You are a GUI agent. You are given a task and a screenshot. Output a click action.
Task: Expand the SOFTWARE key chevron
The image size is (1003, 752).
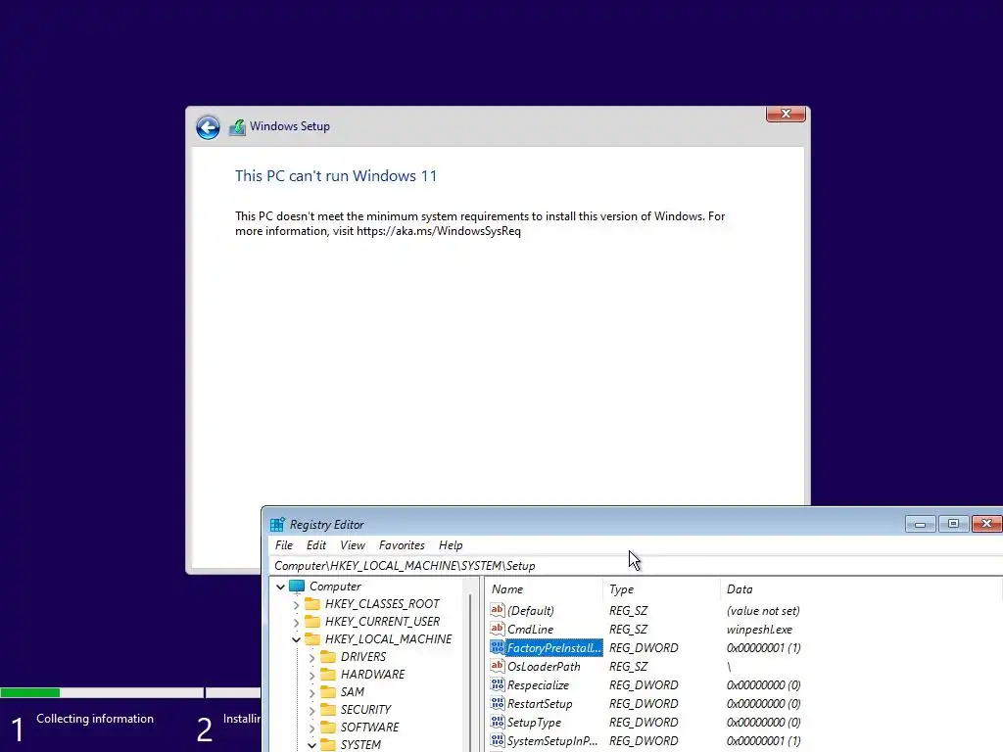pos(311,728)
